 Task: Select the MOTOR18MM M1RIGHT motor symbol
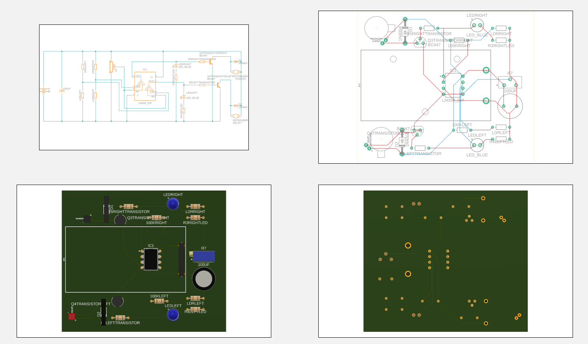tap(236, 71)
